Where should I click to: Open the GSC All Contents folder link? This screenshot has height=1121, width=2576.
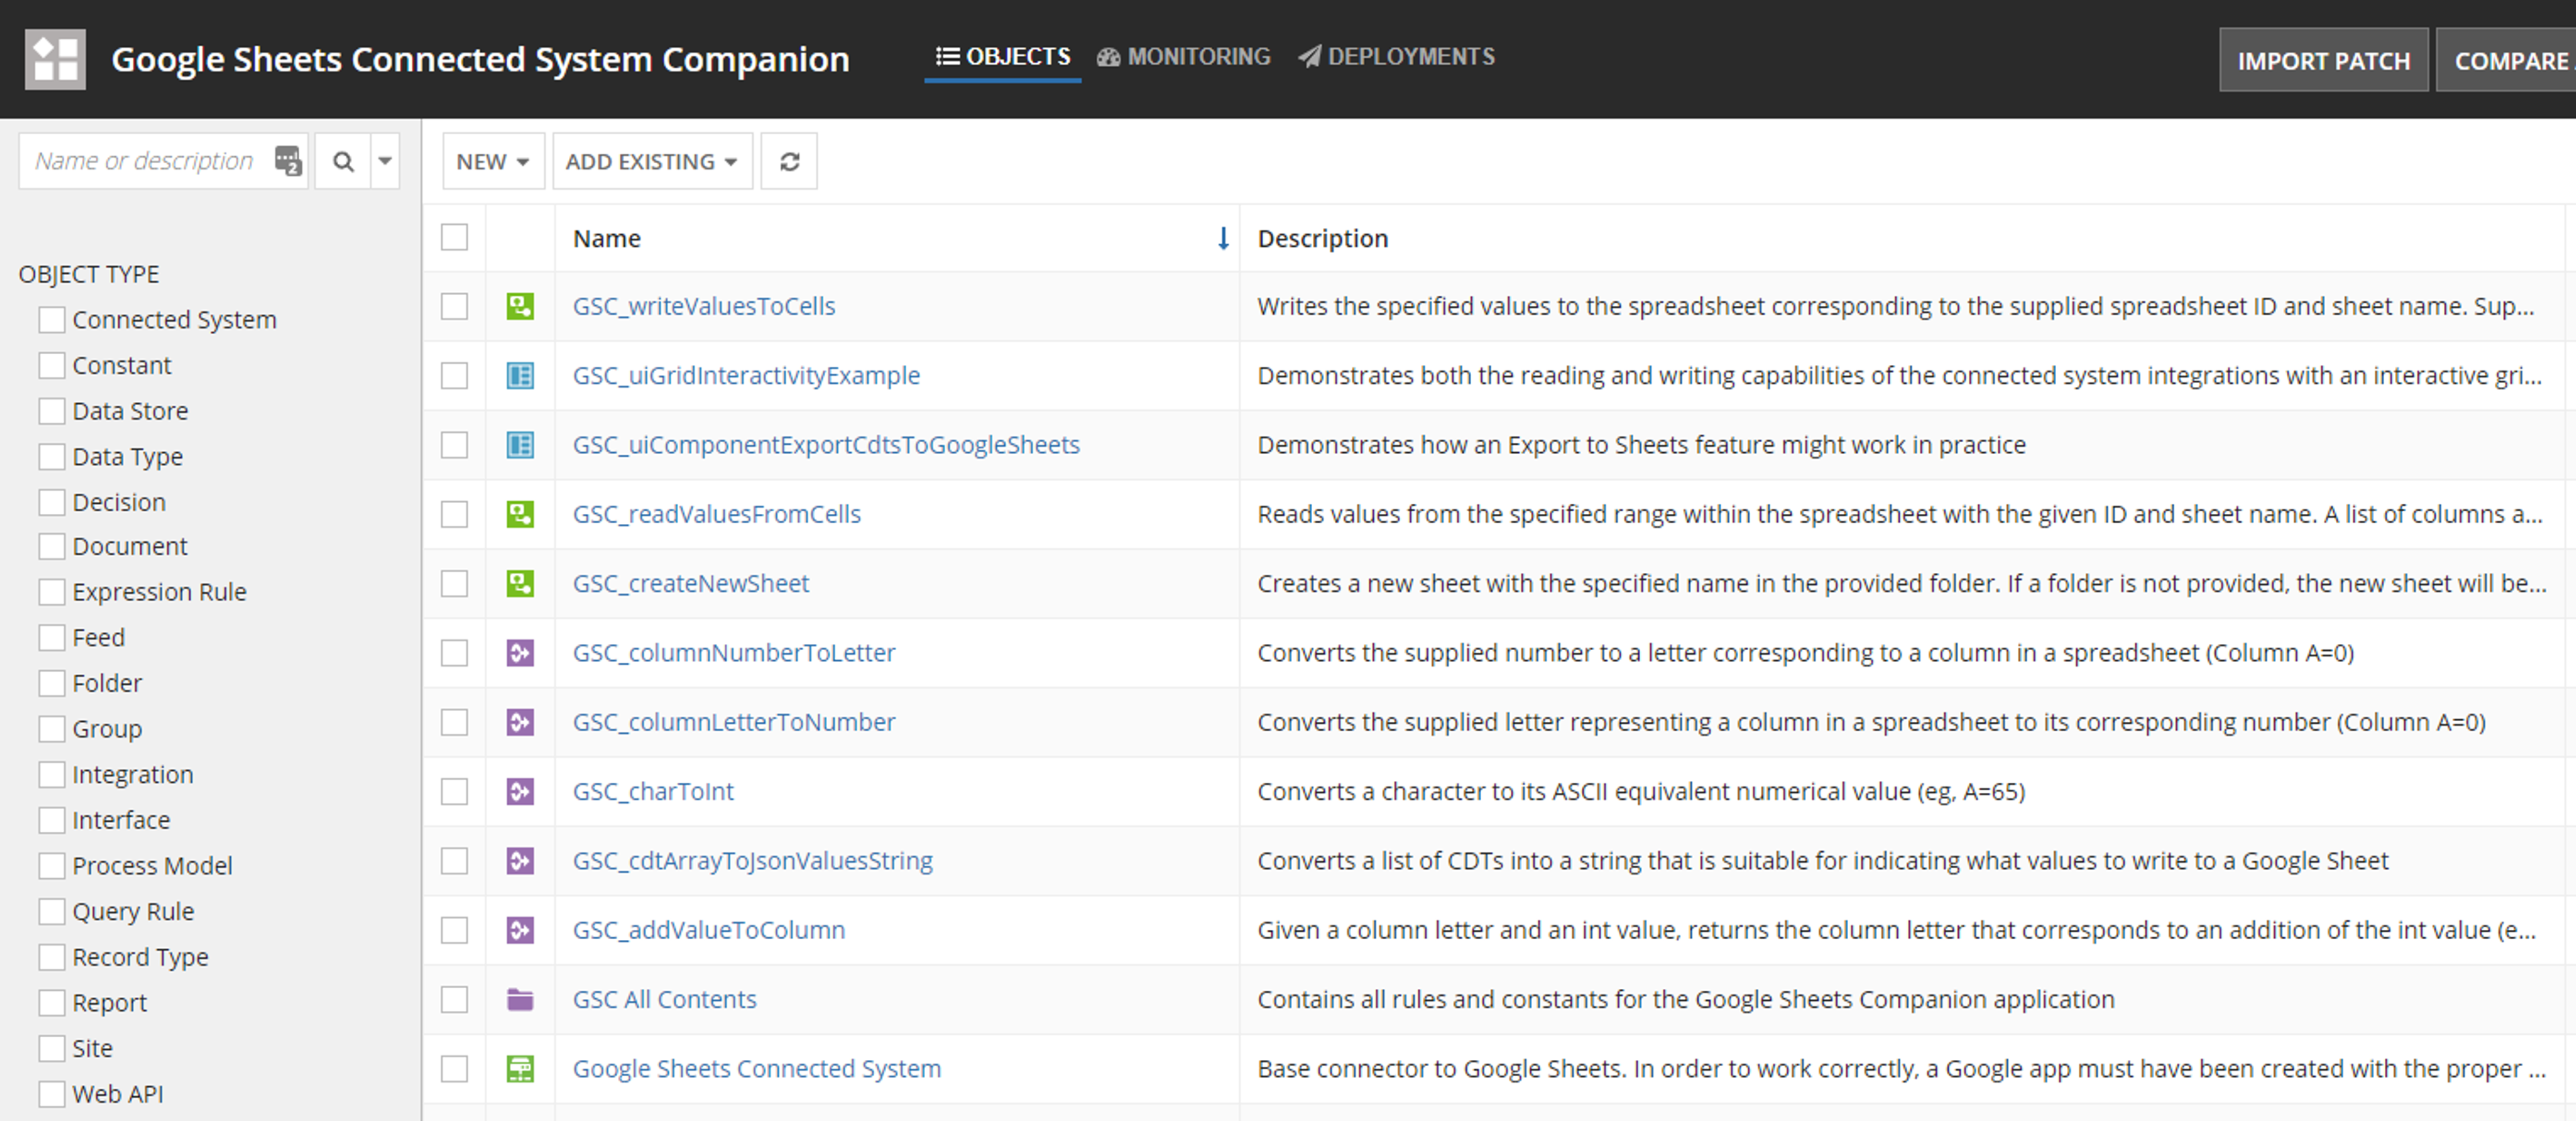(664, 999)
